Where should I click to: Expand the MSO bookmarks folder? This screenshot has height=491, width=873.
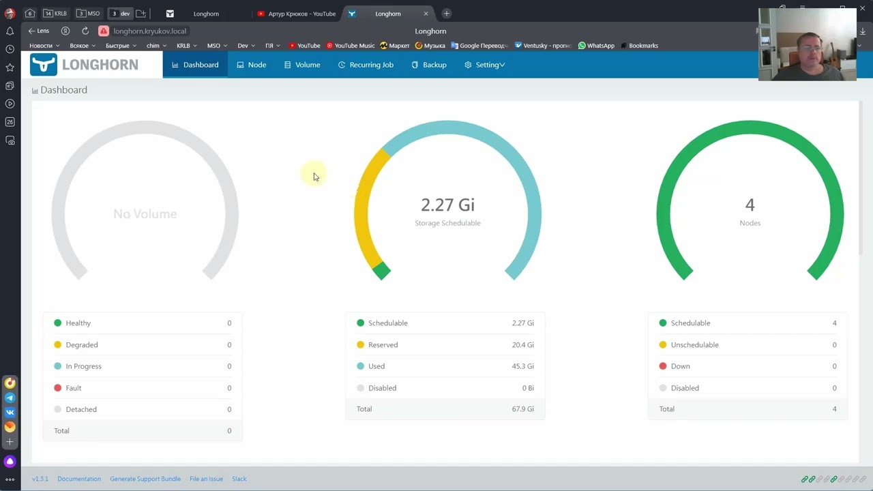(217, 46)
